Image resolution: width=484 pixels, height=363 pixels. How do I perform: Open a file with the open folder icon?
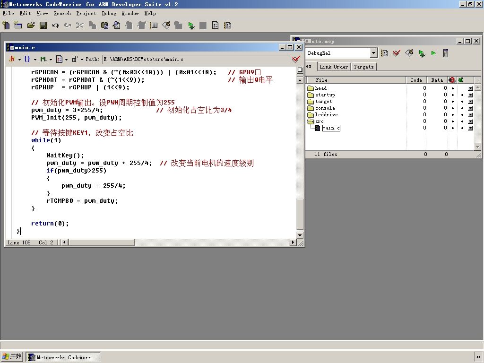(x=31, y=26)
